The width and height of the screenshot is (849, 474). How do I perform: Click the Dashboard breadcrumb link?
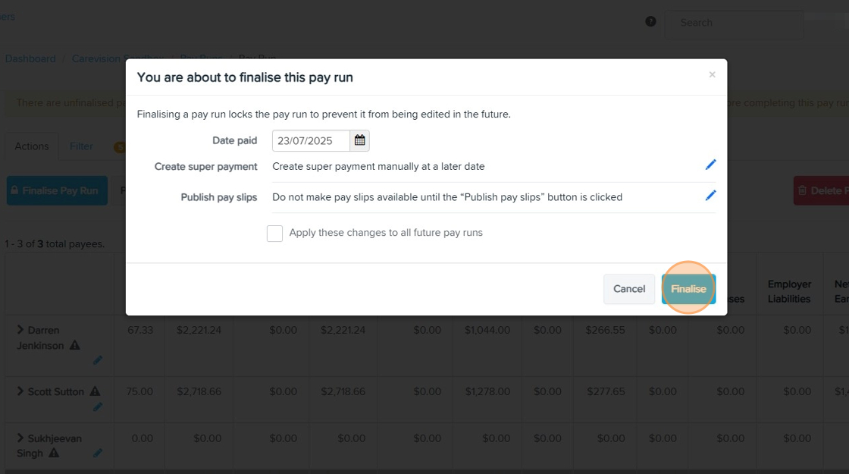coord(30,58)
